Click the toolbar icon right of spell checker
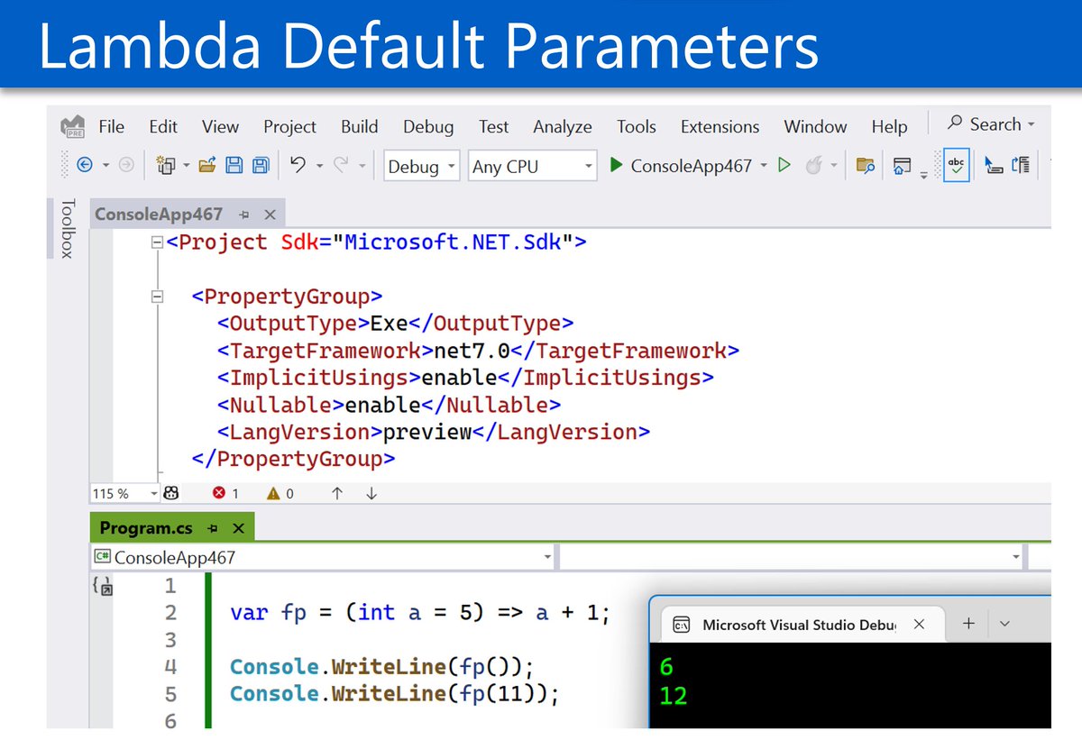 (x=994, y=165)
